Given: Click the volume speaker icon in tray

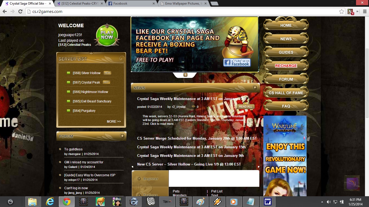Looking at the screenshot, I should coord(329,202).
